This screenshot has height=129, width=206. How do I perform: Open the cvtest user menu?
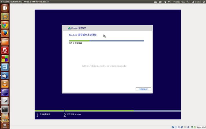(196, 2)
